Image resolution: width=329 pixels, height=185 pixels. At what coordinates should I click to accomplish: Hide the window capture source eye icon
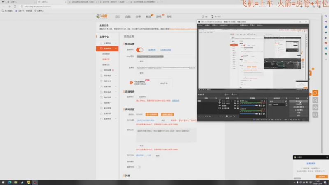pyautogui.click(x=234, y=106)
